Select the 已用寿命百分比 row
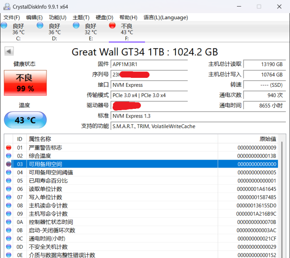The width and height of the screenshot is (290, 258). point(141,181)
